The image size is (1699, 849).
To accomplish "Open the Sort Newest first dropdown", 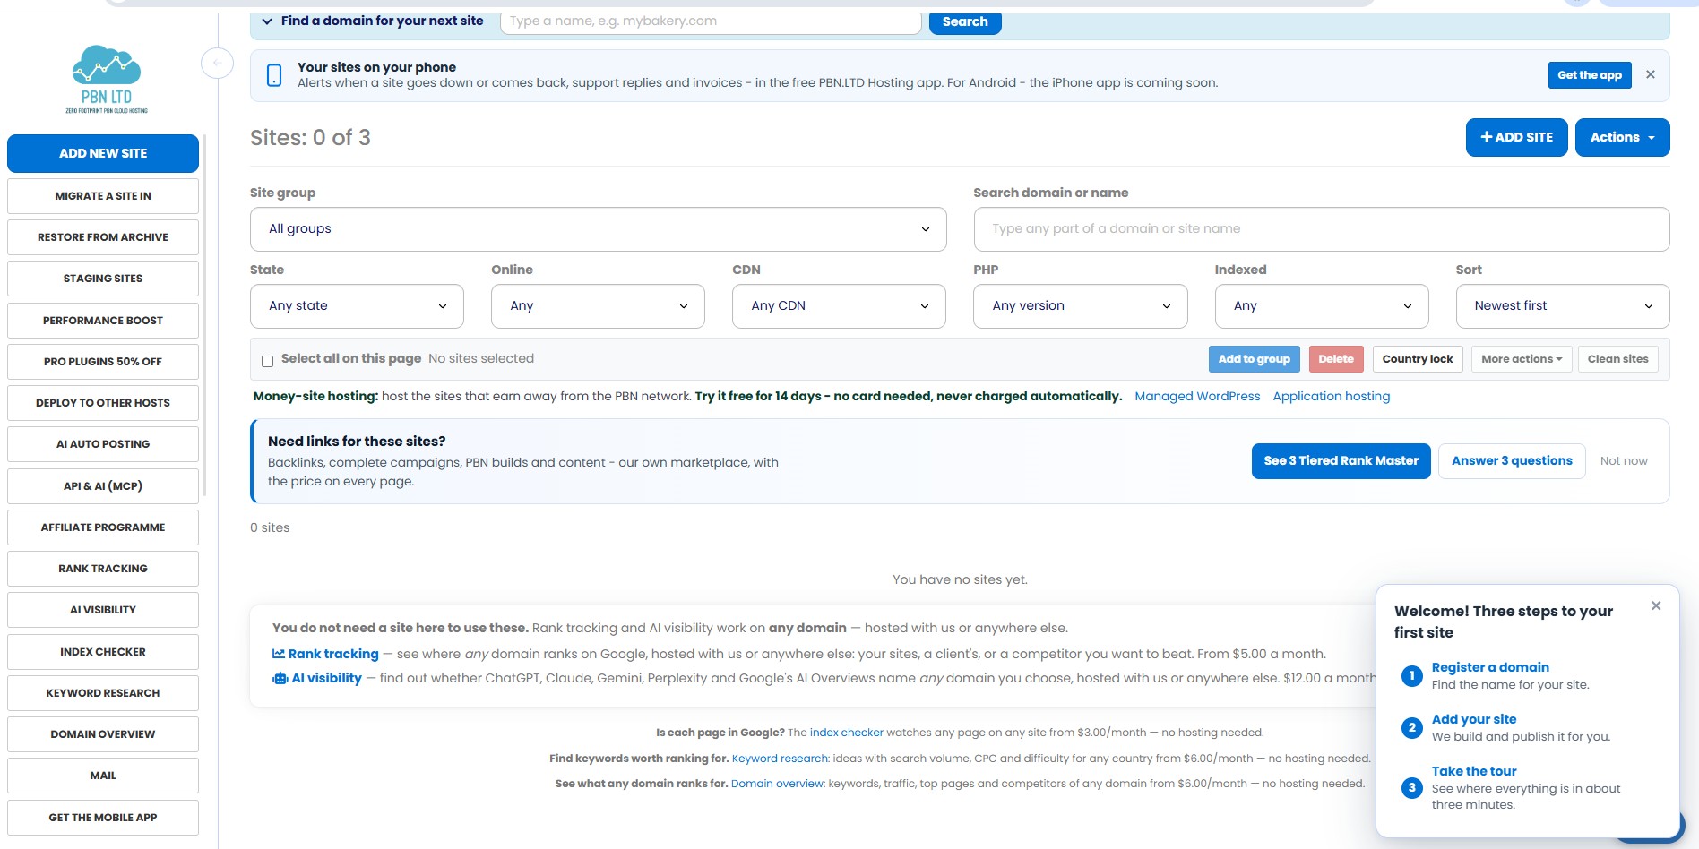I will pyautogui.click(x=1562, y=306).
